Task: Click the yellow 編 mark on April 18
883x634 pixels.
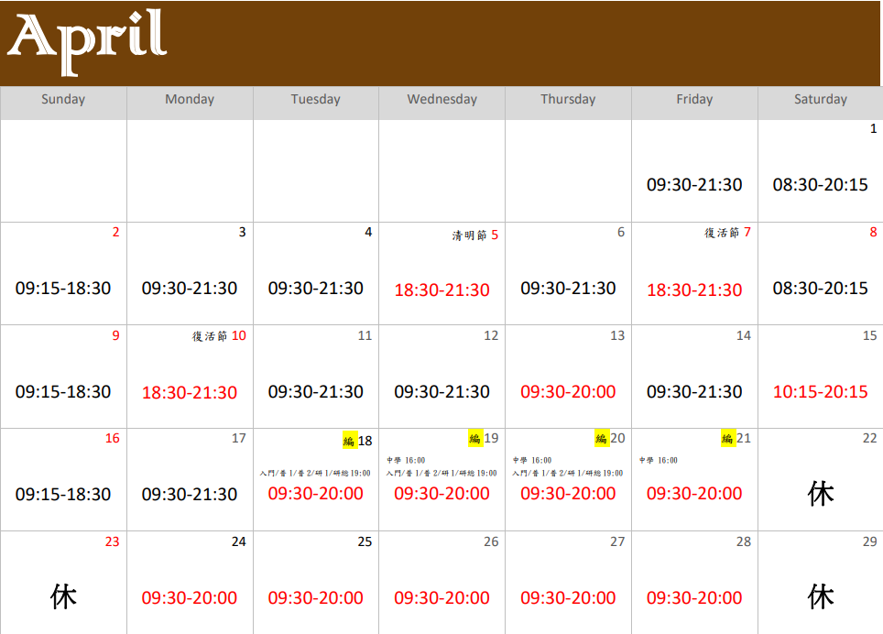Action: [350, 441]
